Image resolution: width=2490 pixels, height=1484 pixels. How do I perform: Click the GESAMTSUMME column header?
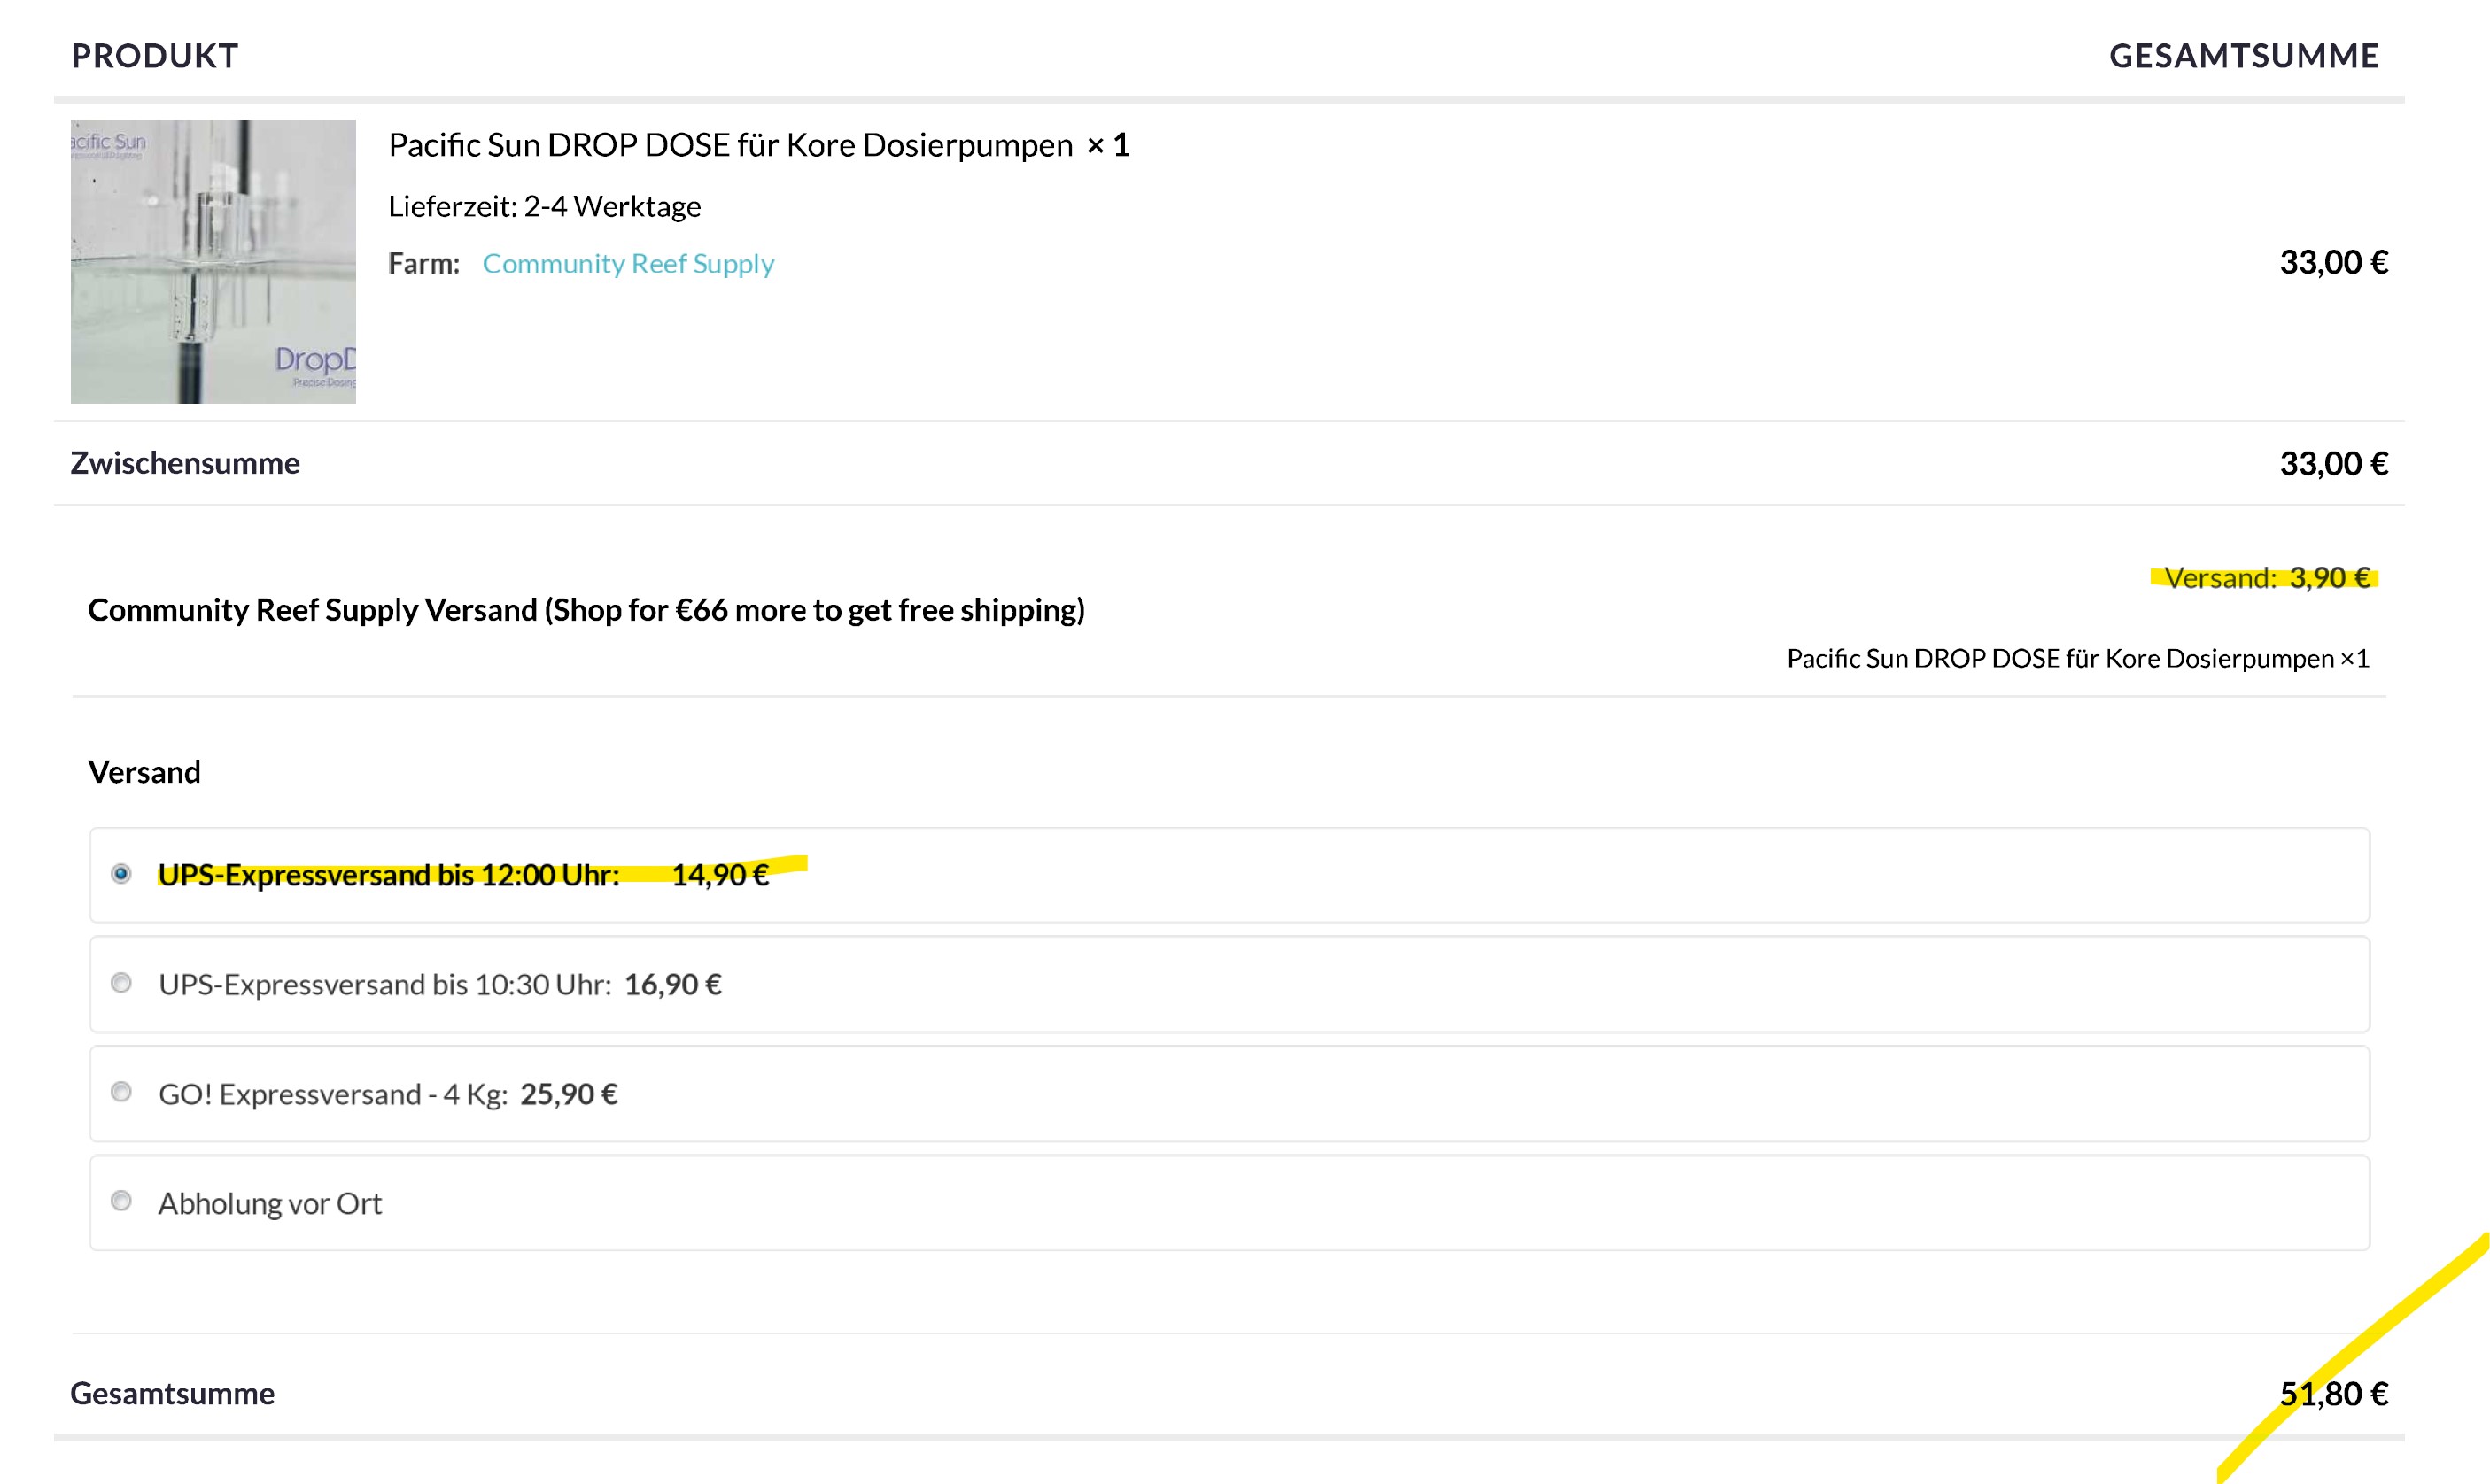[x=2244, y=56]
